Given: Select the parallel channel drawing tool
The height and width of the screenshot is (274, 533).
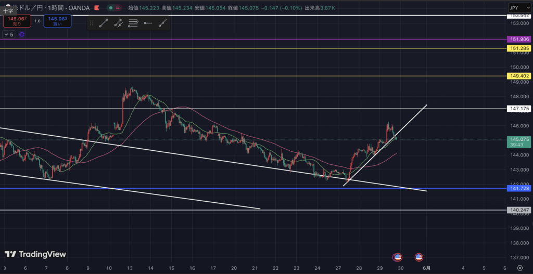Looking at the screenshot, I should click(118, 23).
